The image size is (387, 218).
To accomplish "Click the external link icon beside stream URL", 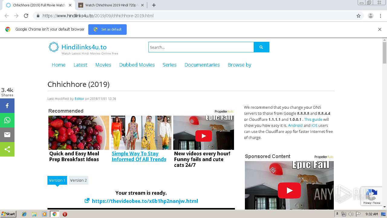I will 87,200.
